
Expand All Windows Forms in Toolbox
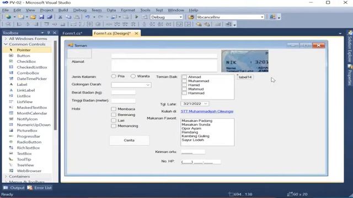tap(6, 38)
